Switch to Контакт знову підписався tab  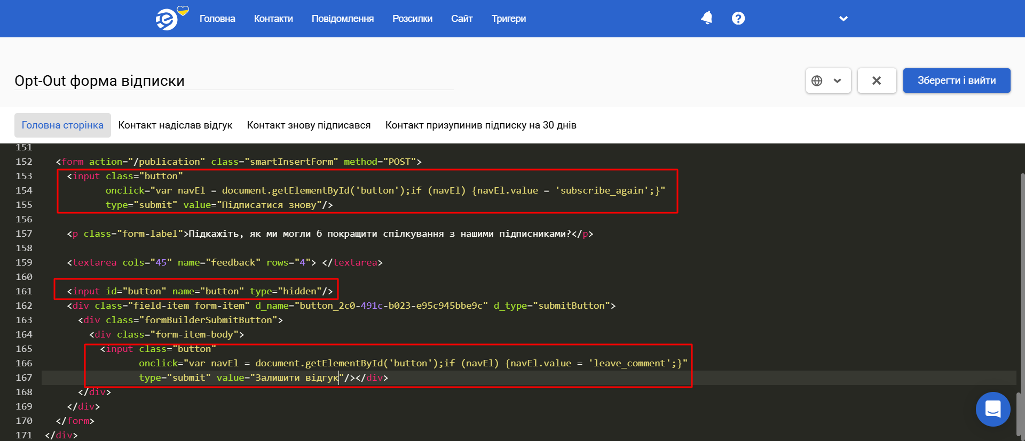(x=309, y=125)
